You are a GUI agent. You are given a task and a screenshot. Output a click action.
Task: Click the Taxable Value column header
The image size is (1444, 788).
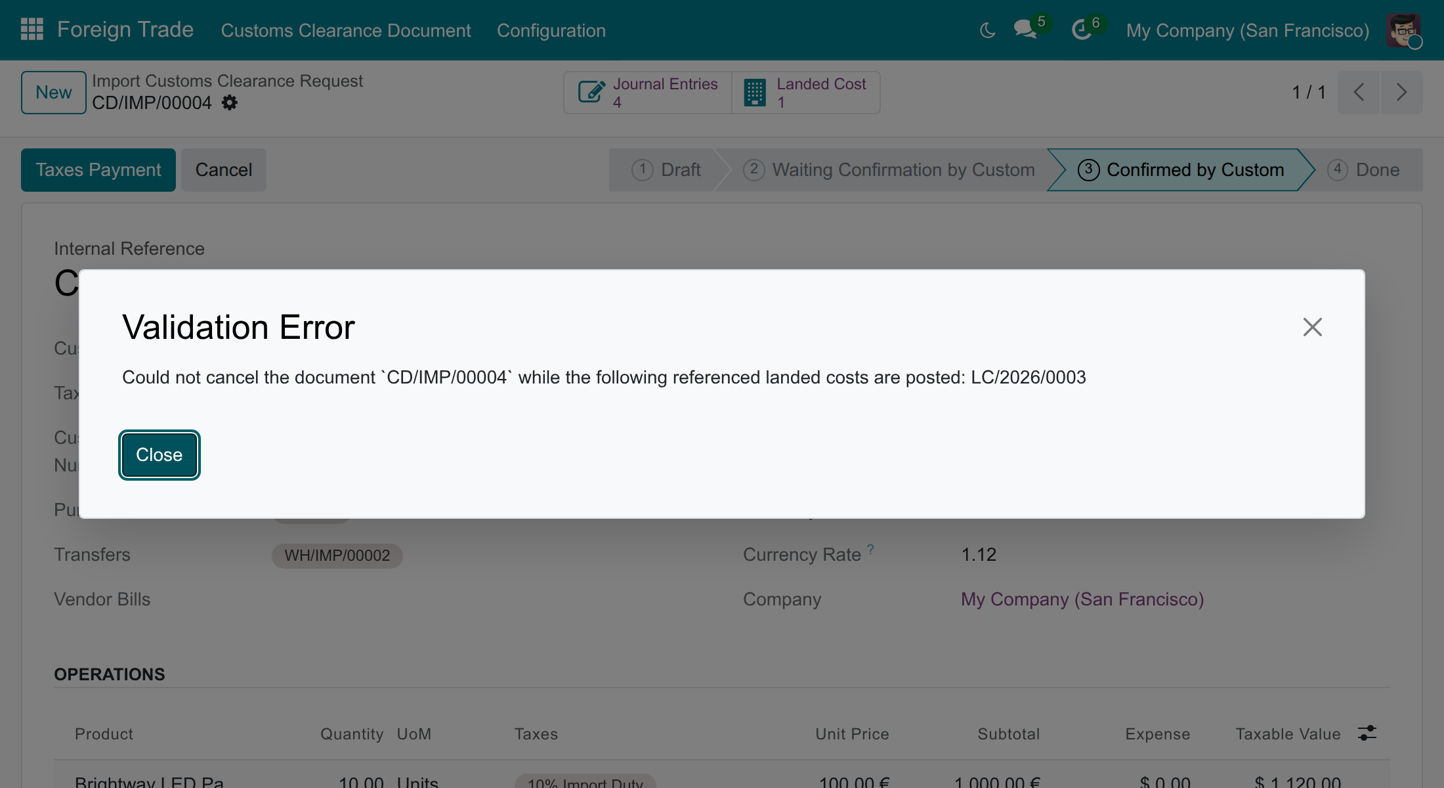coord(1288,734)
